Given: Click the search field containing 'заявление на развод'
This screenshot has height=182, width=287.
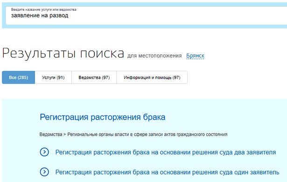Looking at the screenshot, I should (147, 15).
